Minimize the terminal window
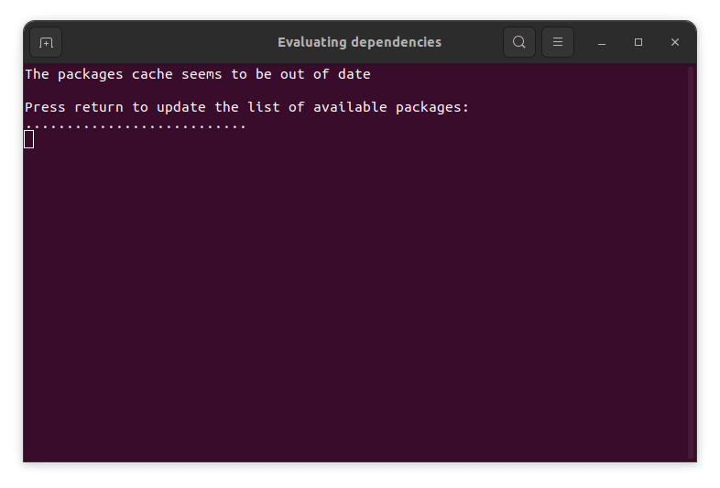 point(602,42)
